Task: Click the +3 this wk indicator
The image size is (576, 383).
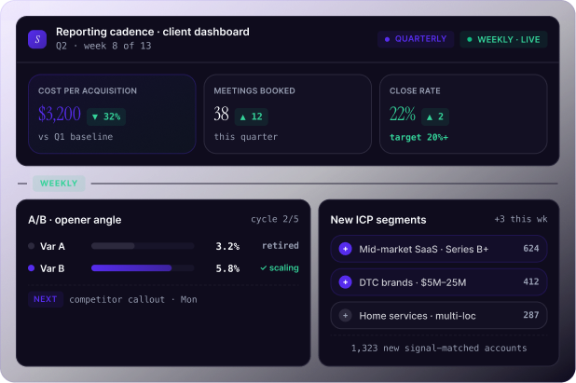Action: 520,220
